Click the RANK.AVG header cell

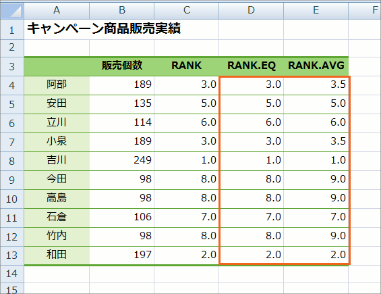pos(316,66)
